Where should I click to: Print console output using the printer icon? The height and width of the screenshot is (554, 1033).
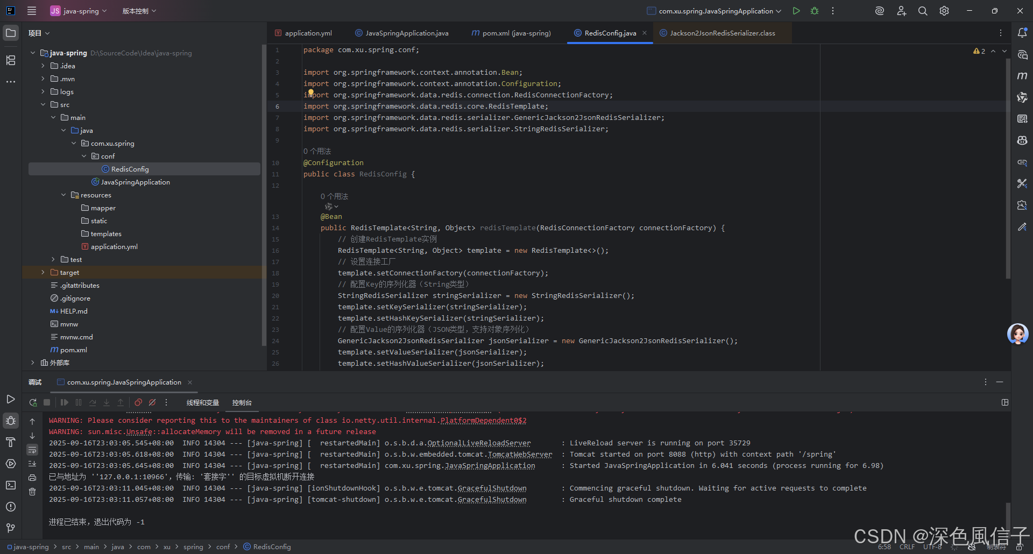32,478
